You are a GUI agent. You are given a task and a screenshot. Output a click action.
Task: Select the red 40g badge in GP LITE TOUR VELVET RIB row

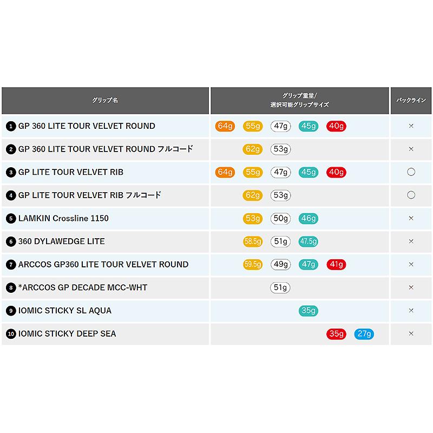tap(336, 172)
